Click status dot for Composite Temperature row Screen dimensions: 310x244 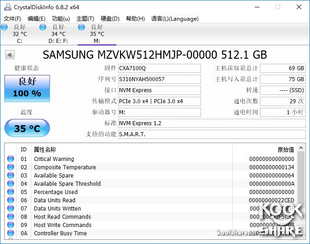point(11,167)
